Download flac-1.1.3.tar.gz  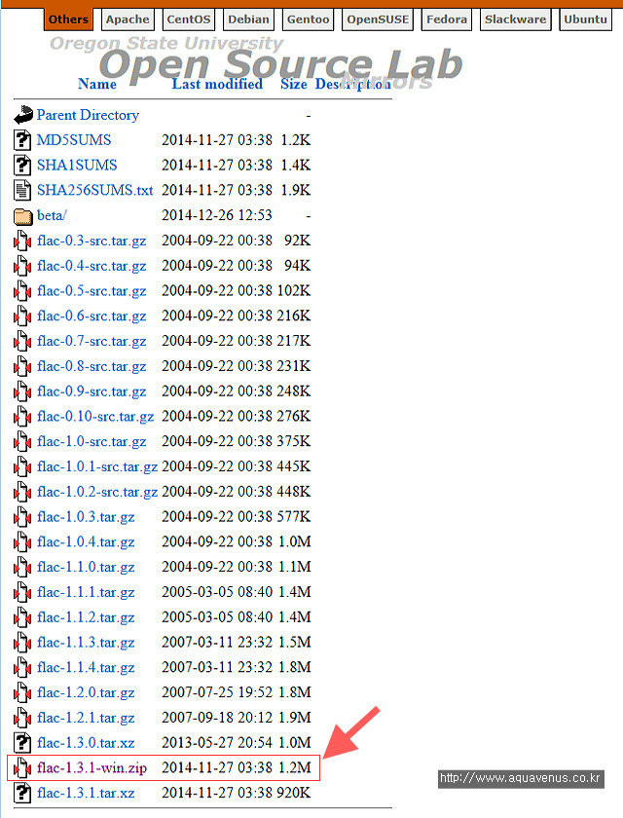86,642
